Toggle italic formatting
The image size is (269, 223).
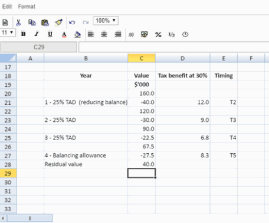coord(37,34)
